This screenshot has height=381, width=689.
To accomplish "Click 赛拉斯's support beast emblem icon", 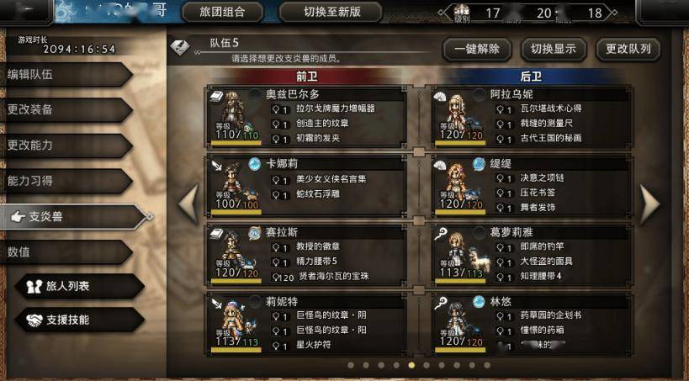I will (x=254, y=233).
